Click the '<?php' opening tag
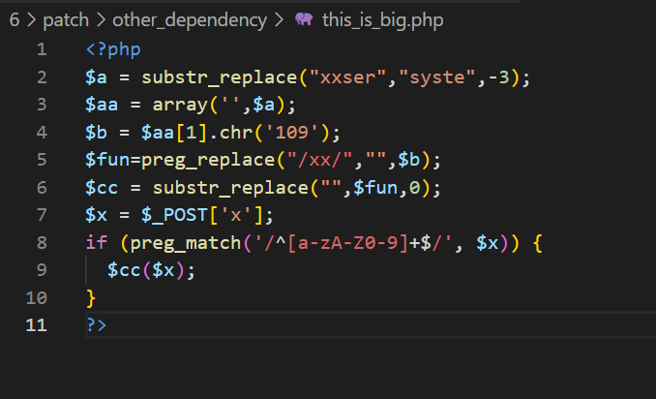The width and height of the screenshot is (656, 399). point(113,49)
